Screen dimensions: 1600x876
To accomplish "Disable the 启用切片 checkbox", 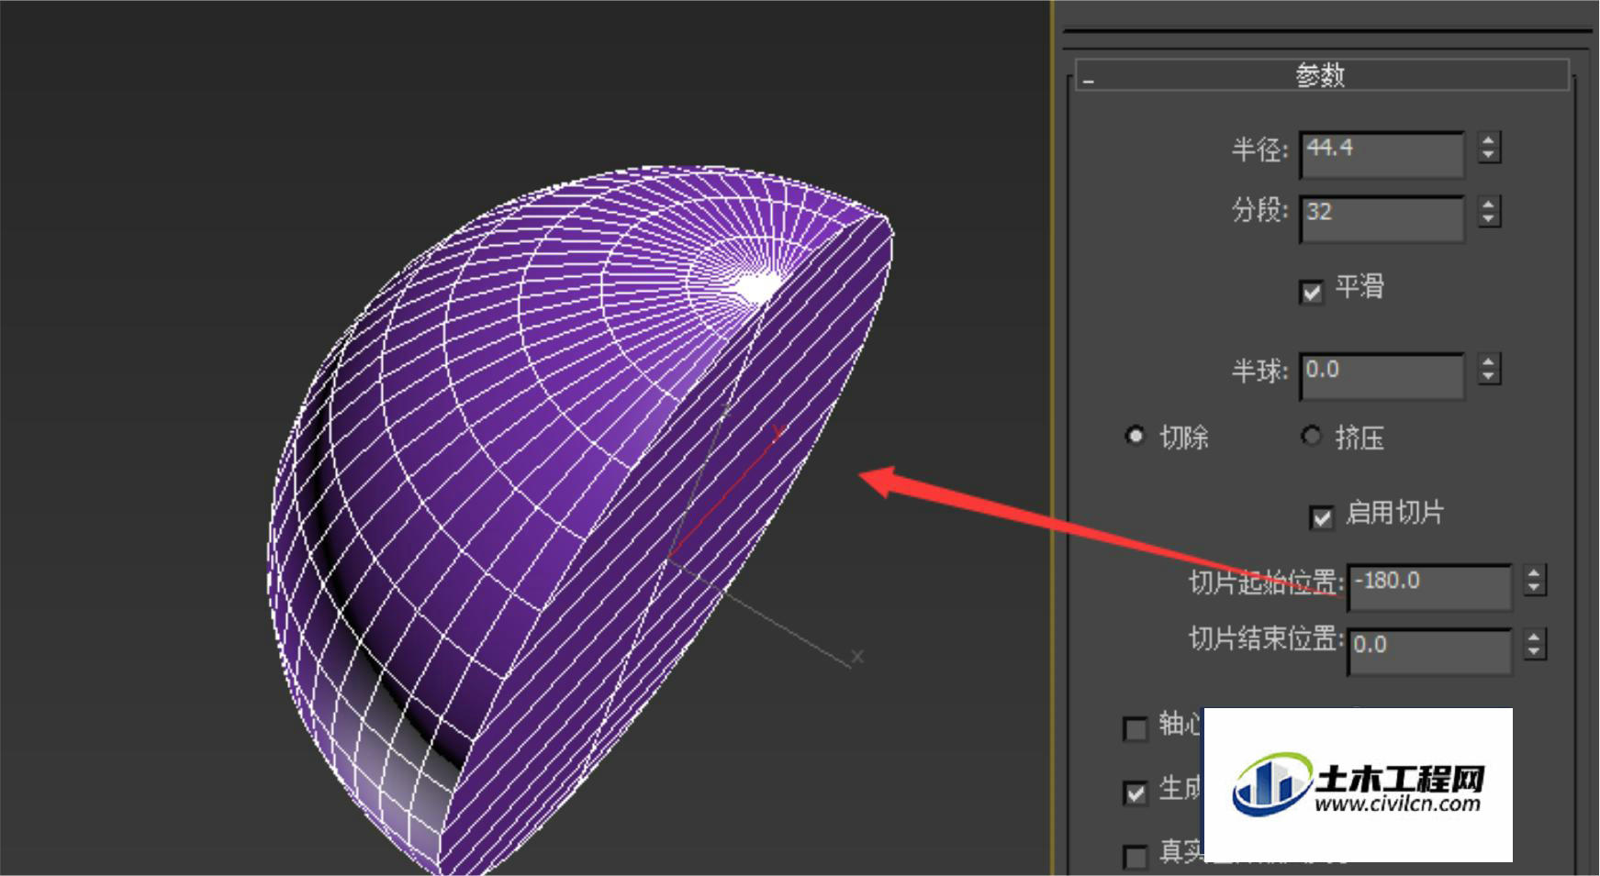I will coord(1322,517).
